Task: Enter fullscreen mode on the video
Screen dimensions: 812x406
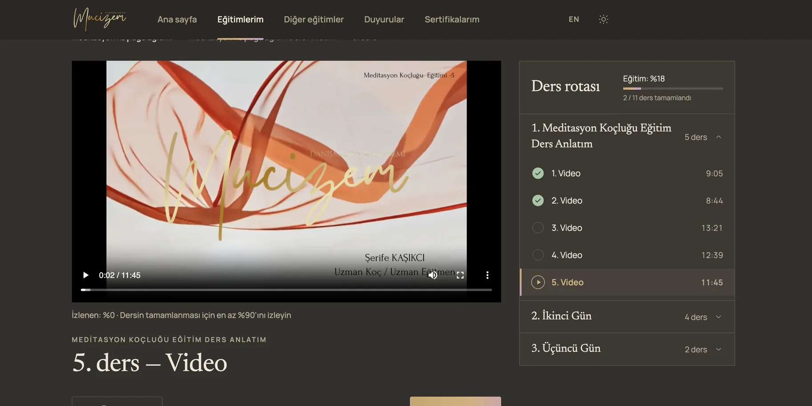Action: tap(460, 275)
